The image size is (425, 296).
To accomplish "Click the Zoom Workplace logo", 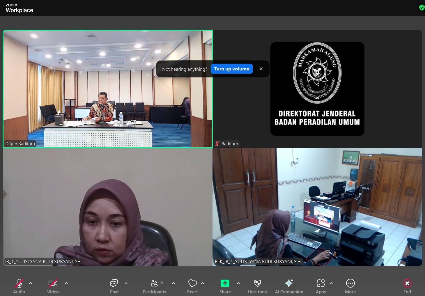I will click(19, 8).
